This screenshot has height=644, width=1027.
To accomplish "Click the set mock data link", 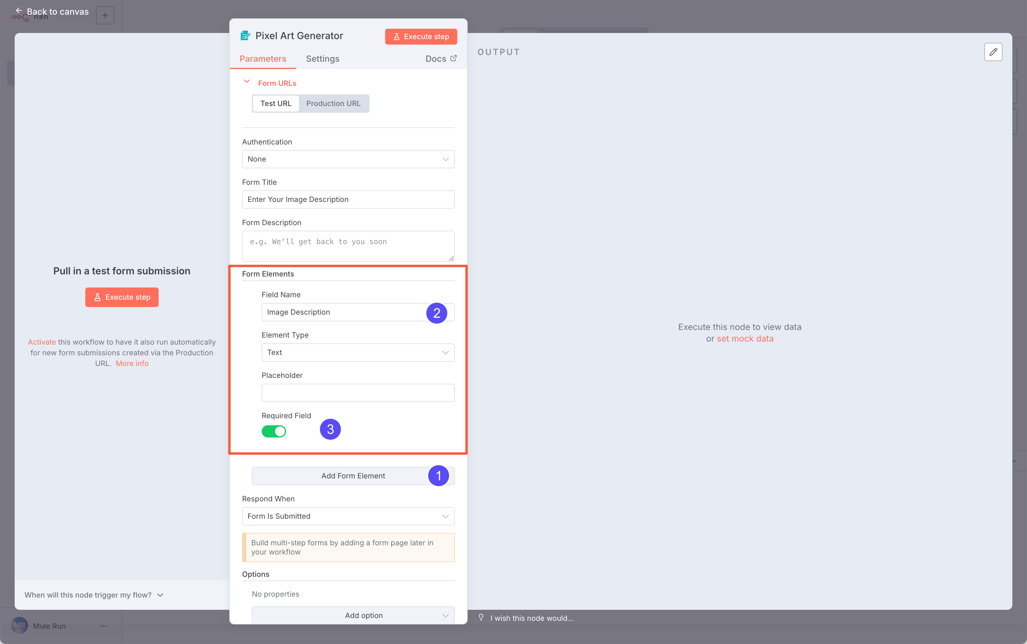I will point(745,338).
